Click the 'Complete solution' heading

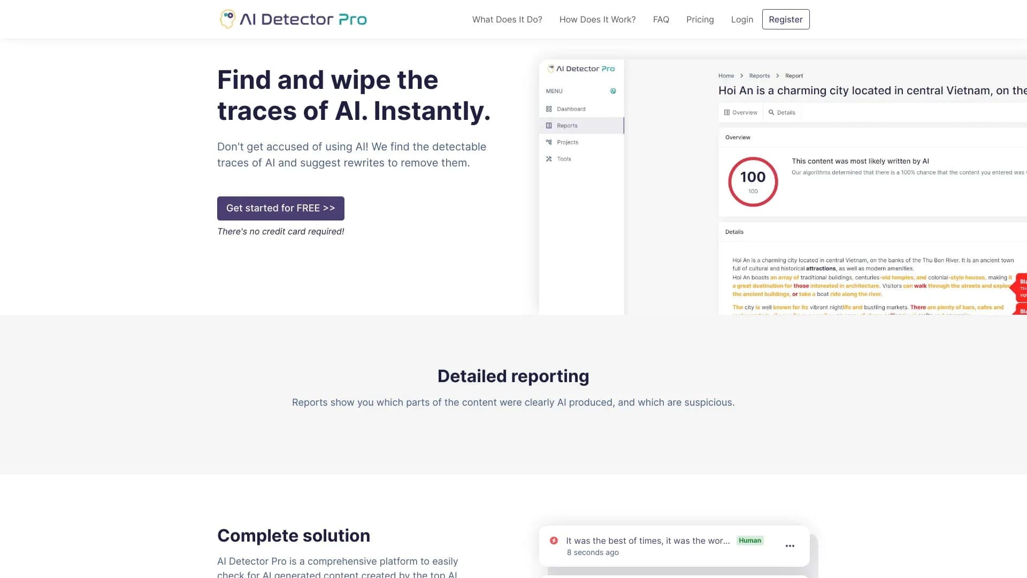(294, 536)
